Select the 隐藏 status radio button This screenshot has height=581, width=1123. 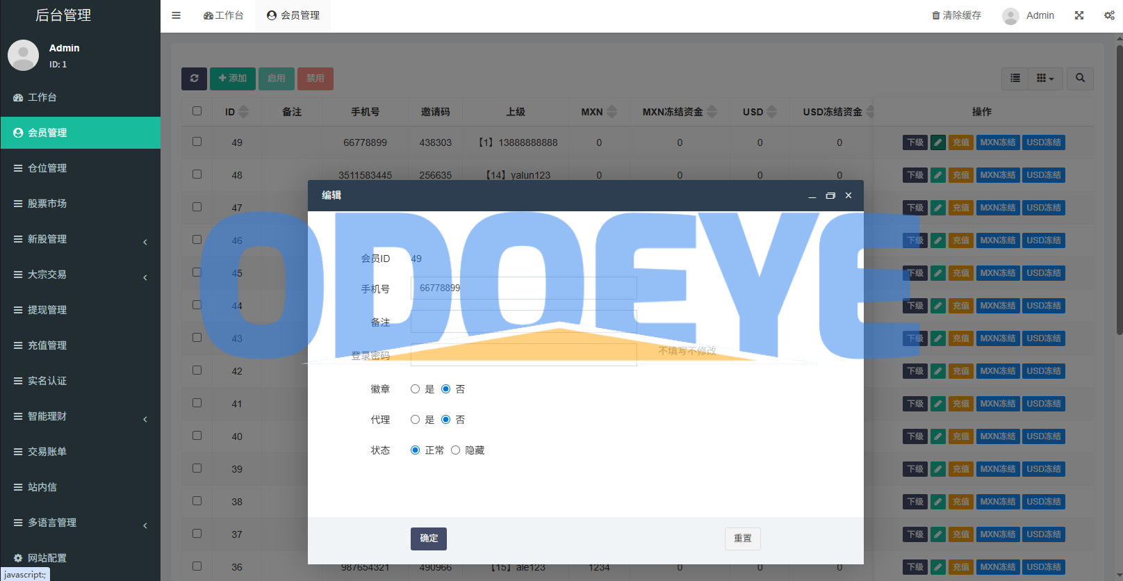point(456,450)
